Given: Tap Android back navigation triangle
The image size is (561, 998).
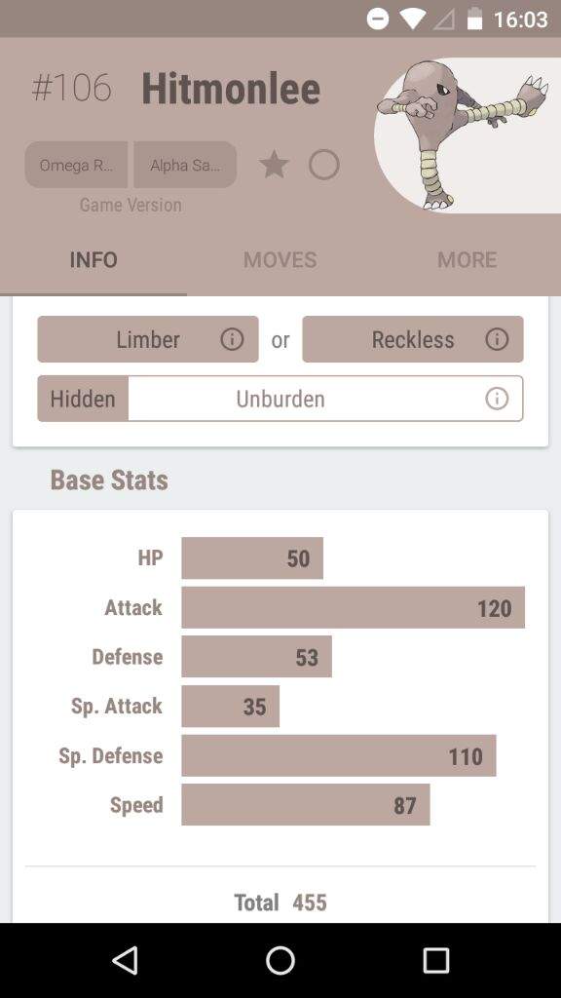Looking at the screenshot, I should coord(126,960).
